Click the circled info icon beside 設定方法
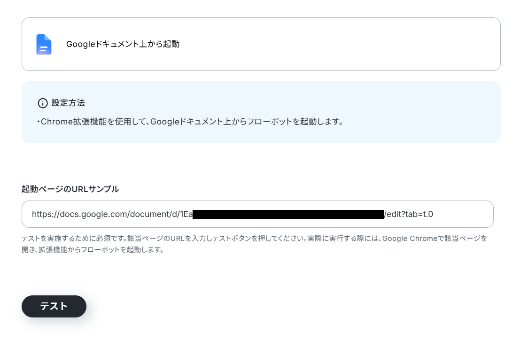The image size is (528, 340). pyautogui.click(x=43, y=103)
